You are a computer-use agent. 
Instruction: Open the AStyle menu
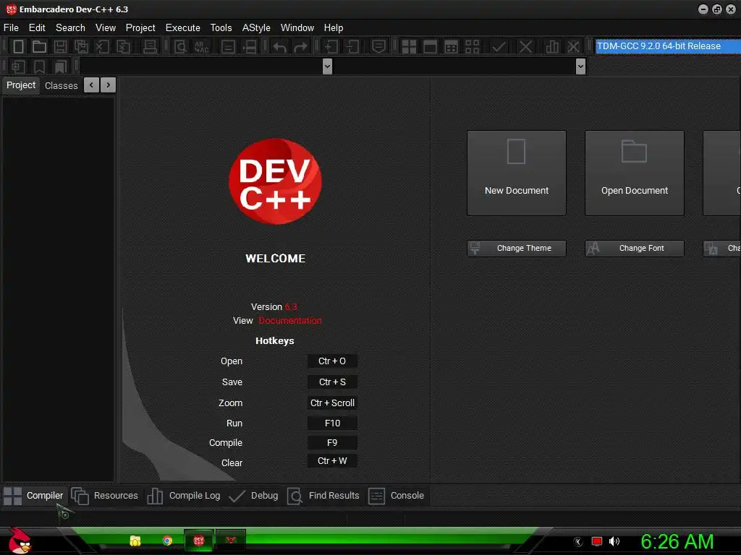256,28
